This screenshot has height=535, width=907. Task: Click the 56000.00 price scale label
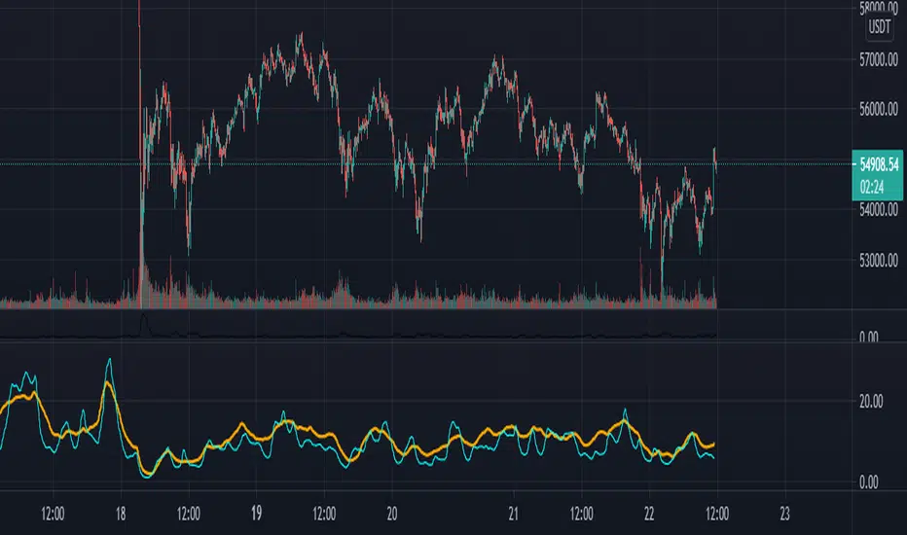coord(879,109)
